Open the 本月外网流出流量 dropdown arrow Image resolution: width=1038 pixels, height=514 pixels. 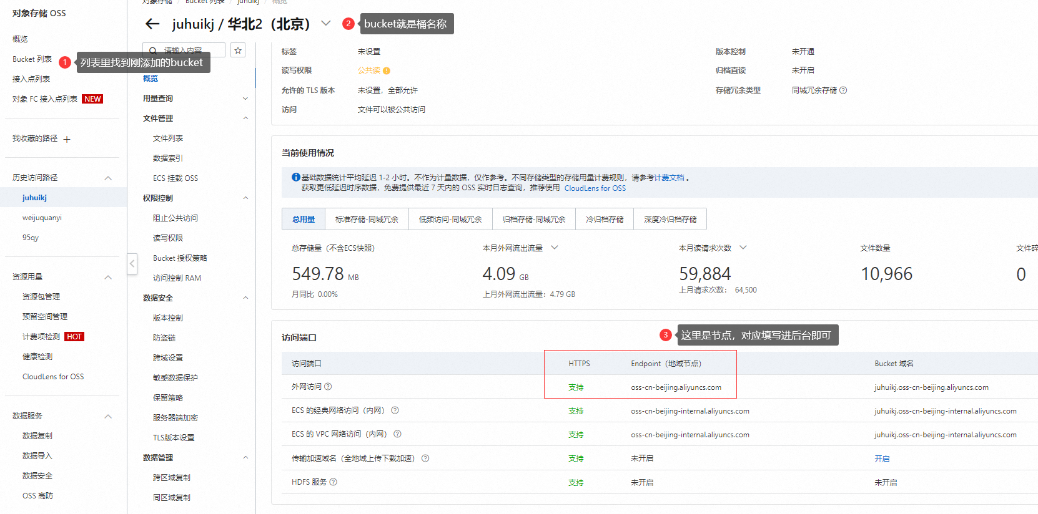(554, 248)
